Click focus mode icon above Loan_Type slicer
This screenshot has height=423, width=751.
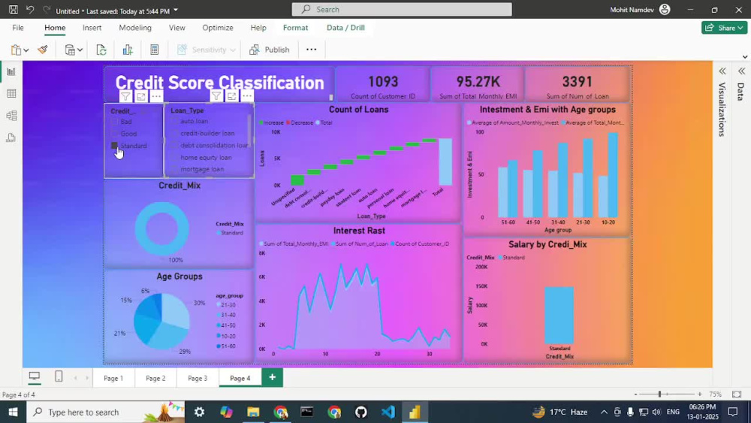(232, 96)
